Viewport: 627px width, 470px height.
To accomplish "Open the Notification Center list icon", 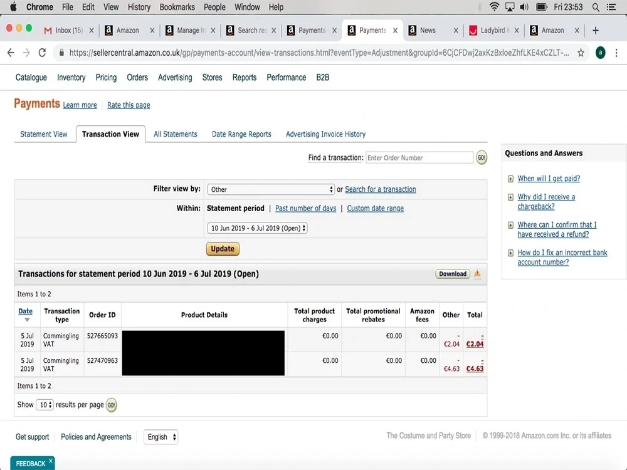I will point(611,7).
